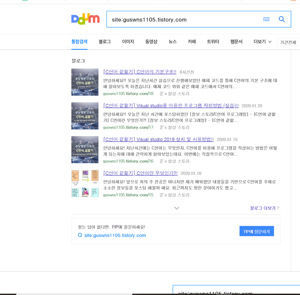
Task: Switch to the 이미지 tab
Action: pyautogui.click(x=128, y=42)
